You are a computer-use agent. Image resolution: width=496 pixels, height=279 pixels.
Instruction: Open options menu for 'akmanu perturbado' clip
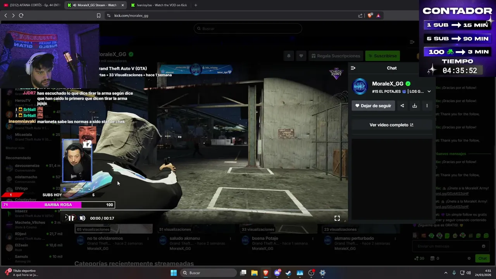click(x=396, y=239)
